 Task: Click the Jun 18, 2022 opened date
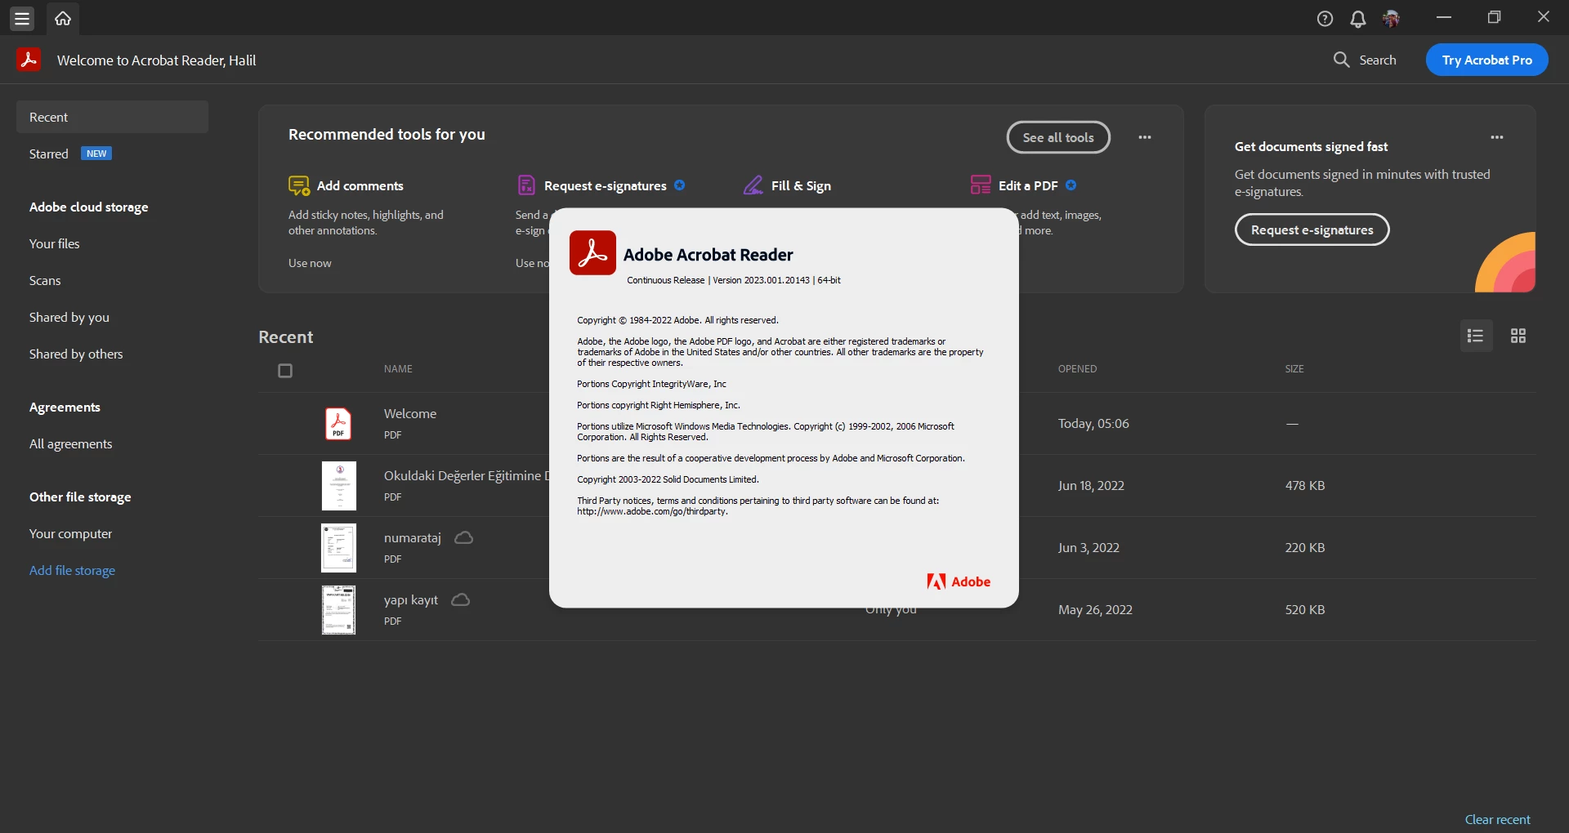(1091, 485)
